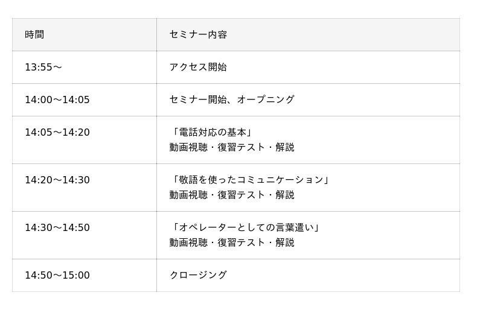Viewport: 483px width, 310px height.
Task: Click 解説 in the 14:30～14:50 row
Action: (285, 242)
